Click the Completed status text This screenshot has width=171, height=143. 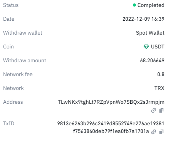click(x=151, y=5)
